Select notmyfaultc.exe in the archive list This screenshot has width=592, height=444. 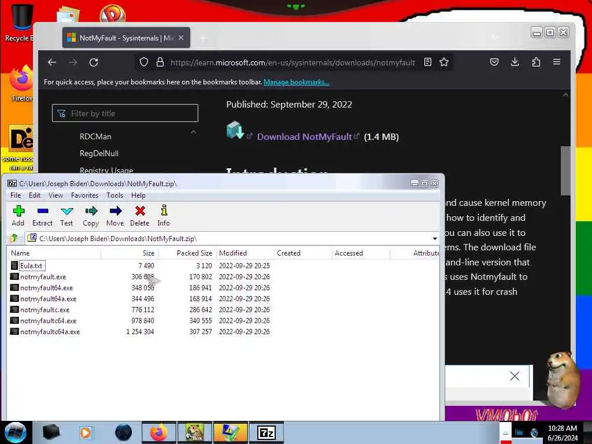[x=45, y=310]
